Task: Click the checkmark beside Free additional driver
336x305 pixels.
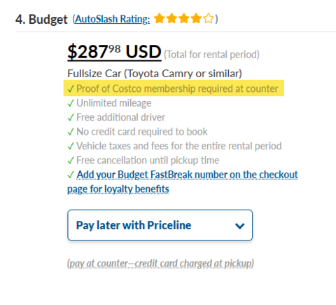Action: click(71, 117)
